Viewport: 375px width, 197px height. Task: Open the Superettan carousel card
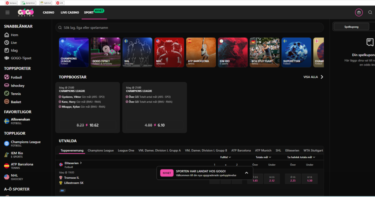[x=296, y=52]
